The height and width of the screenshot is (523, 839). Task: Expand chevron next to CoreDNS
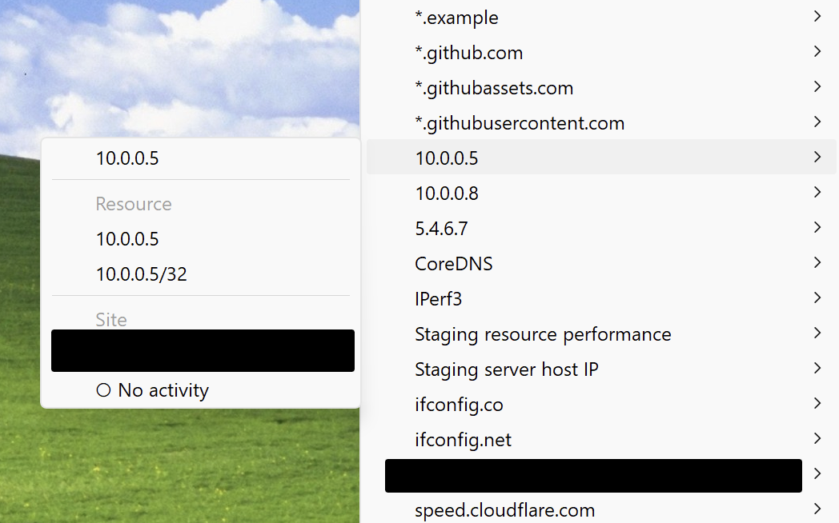(x=817, y=263)
